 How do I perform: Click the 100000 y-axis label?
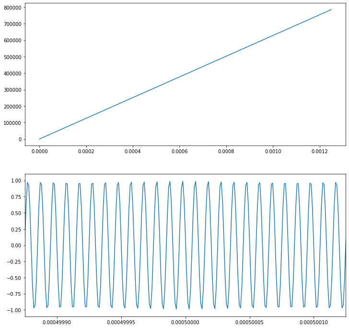pyautogui.click(x=12, y=123)
